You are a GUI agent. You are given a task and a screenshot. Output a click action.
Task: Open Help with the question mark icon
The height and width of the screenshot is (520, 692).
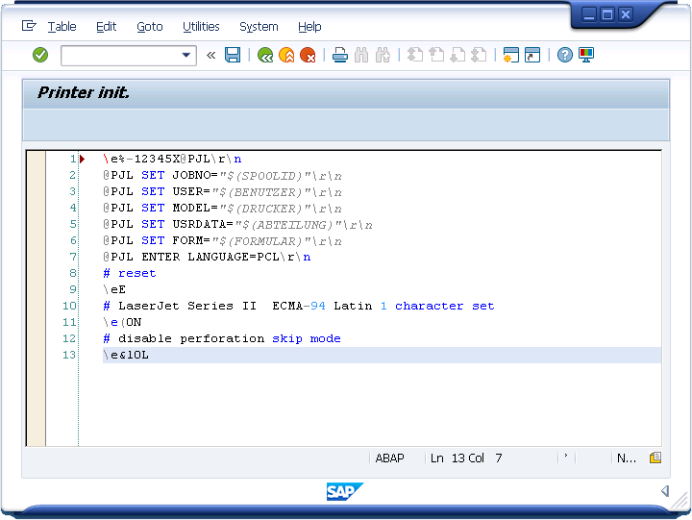565,56
